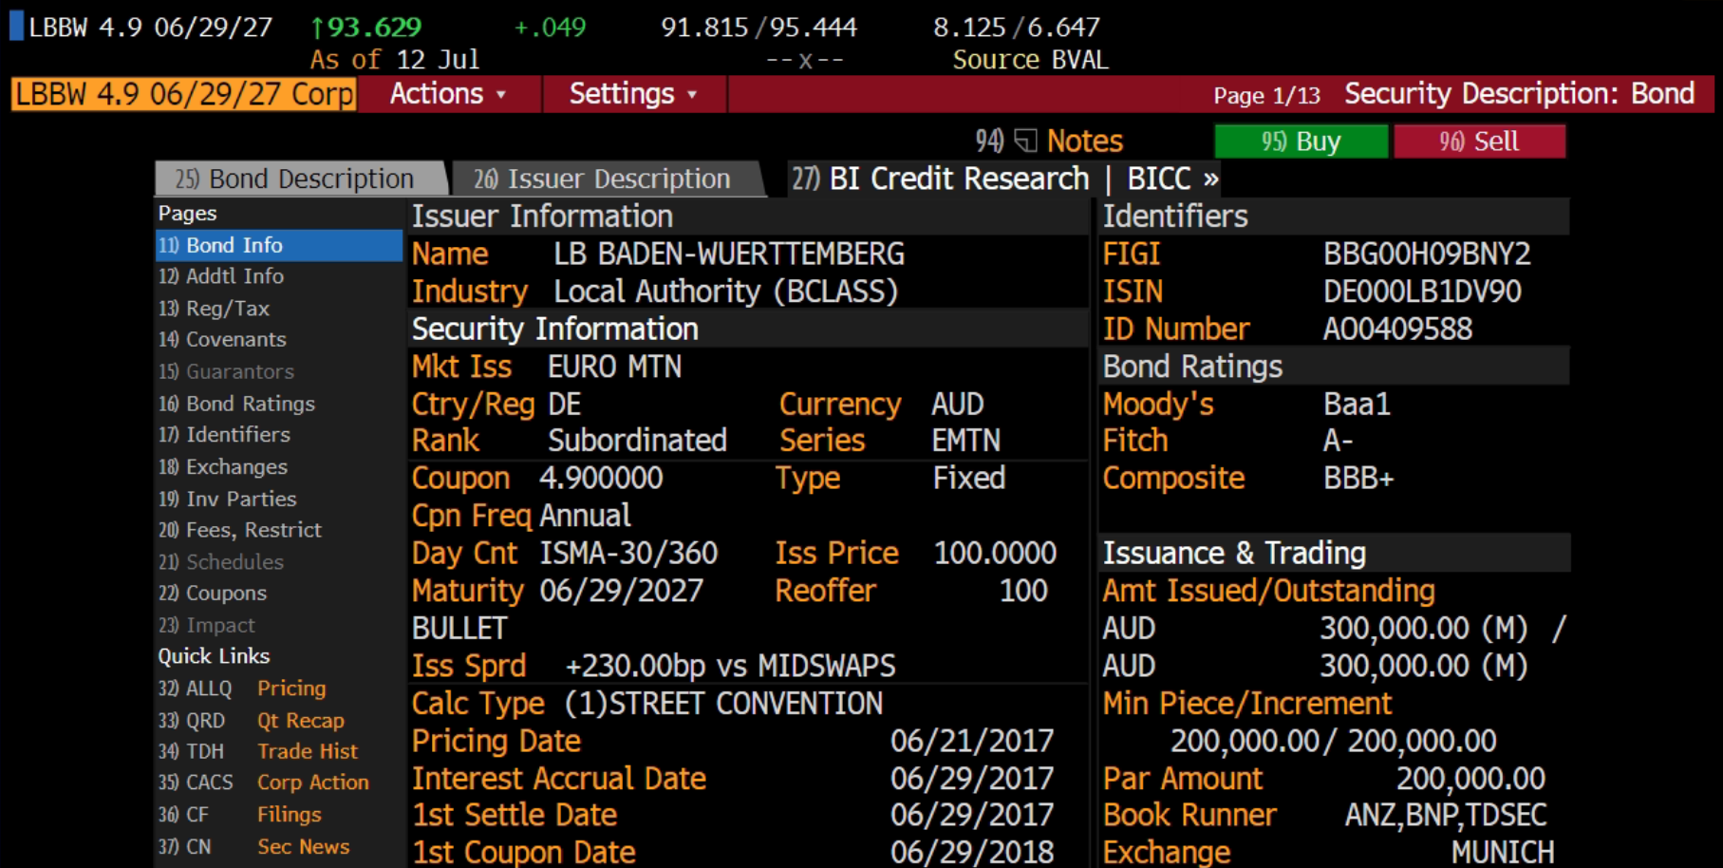Click the Currency value AUD

pos(957,405)
